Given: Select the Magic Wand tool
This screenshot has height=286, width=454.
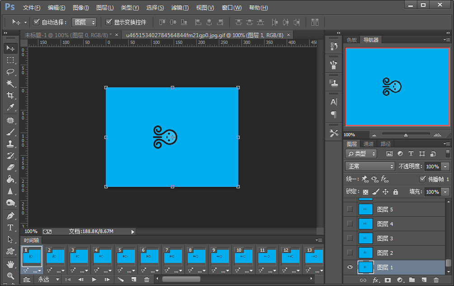Looking at the screenshot, I should click(10, 84).
